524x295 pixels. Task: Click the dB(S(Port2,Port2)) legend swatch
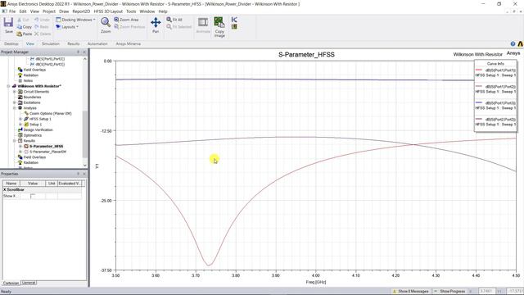pyautogui.click(x=478, y=119)
